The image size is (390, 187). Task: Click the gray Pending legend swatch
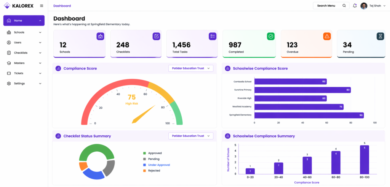click(x=144, y=159)
